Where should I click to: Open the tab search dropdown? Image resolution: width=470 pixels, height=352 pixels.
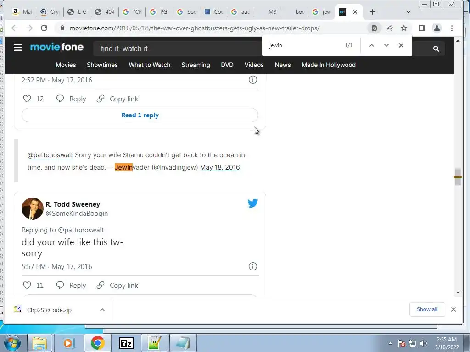coord(408,12)
